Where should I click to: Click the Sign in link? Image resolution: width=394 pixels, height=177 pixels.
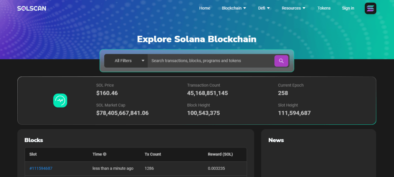[x=348, y=8]
